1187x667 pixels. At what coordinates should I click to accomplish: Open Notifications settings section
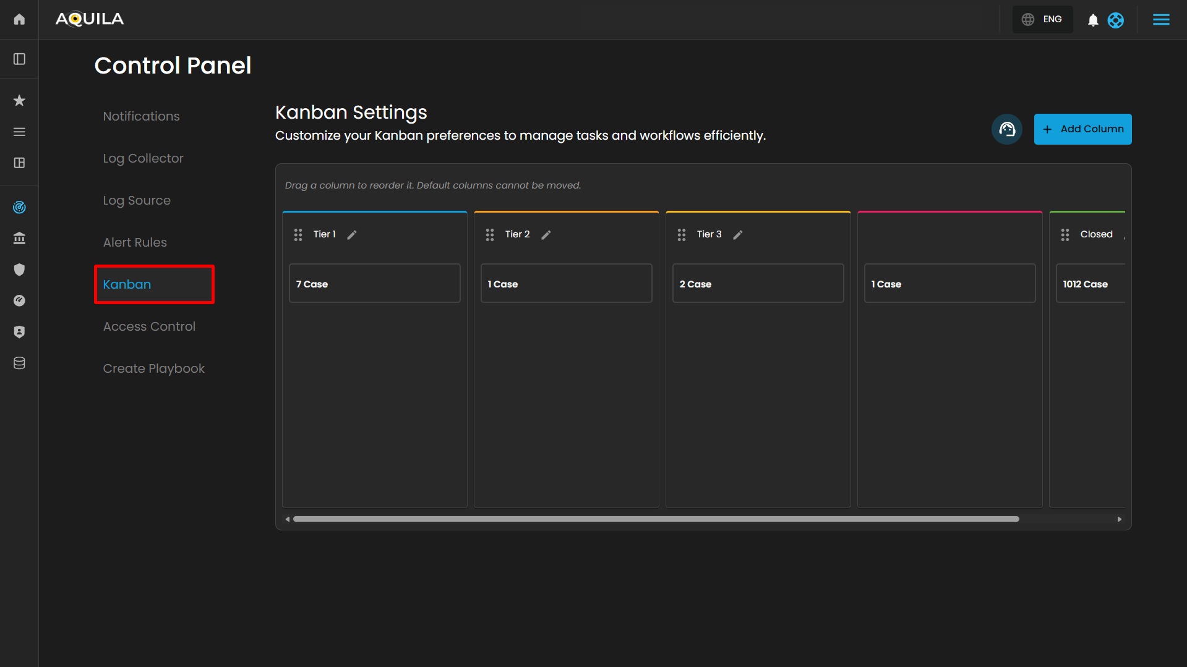141,116
